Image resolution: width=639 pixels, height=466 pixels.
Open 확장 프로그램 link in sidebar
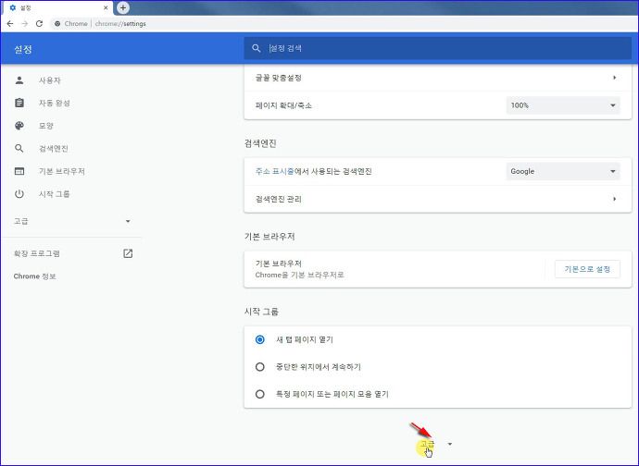tap(37, 253)
